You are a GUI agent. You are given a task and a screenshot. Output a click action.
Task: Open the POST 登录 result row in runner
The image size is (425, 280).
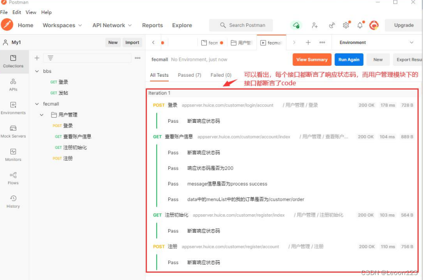[x=283, y=105]
